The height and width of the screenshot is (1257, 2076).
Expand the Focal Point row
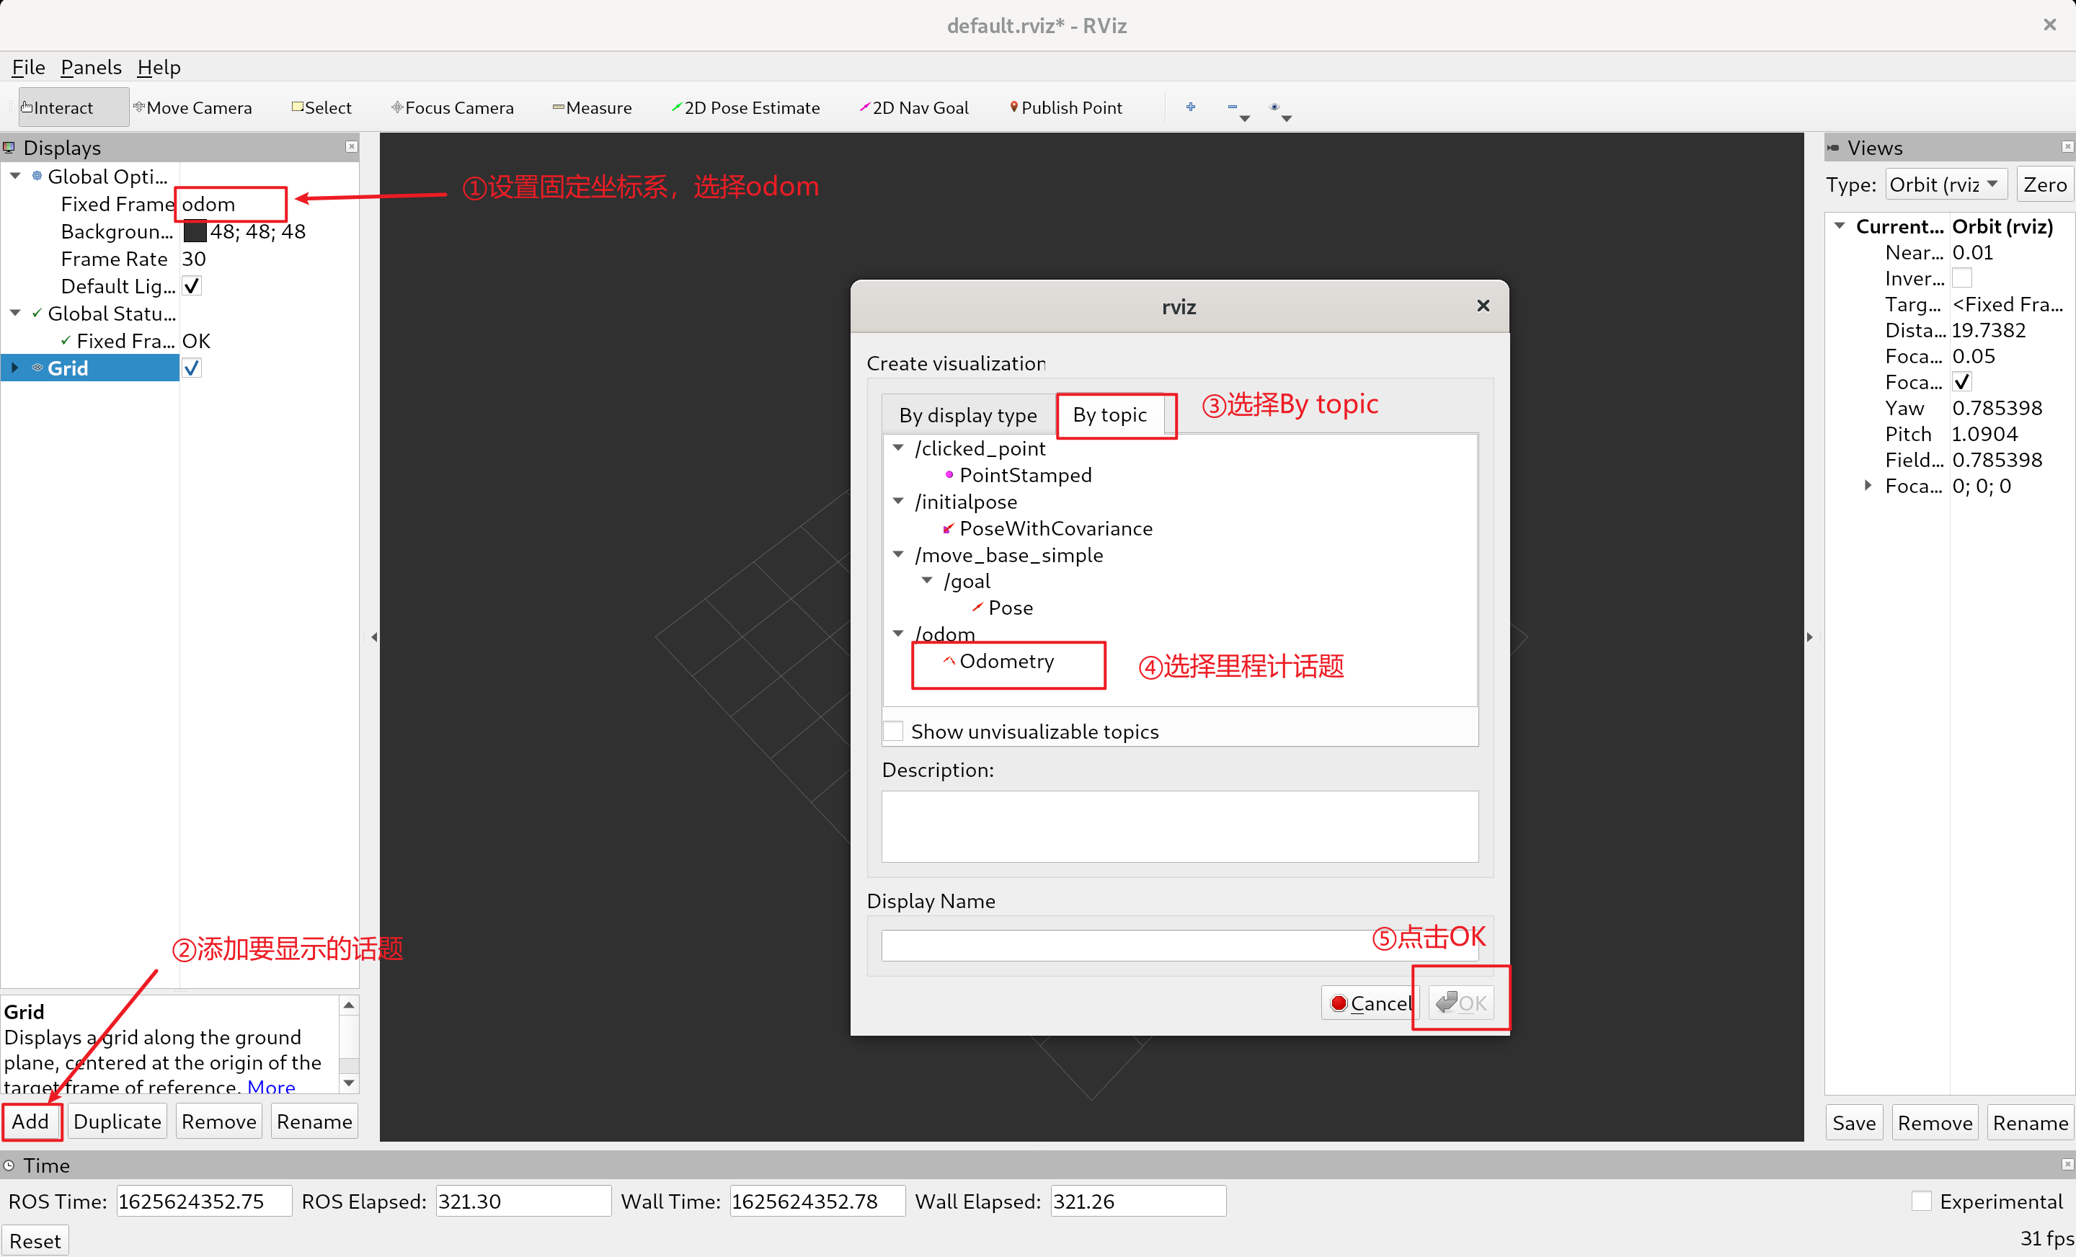[x=1868, y=485]
